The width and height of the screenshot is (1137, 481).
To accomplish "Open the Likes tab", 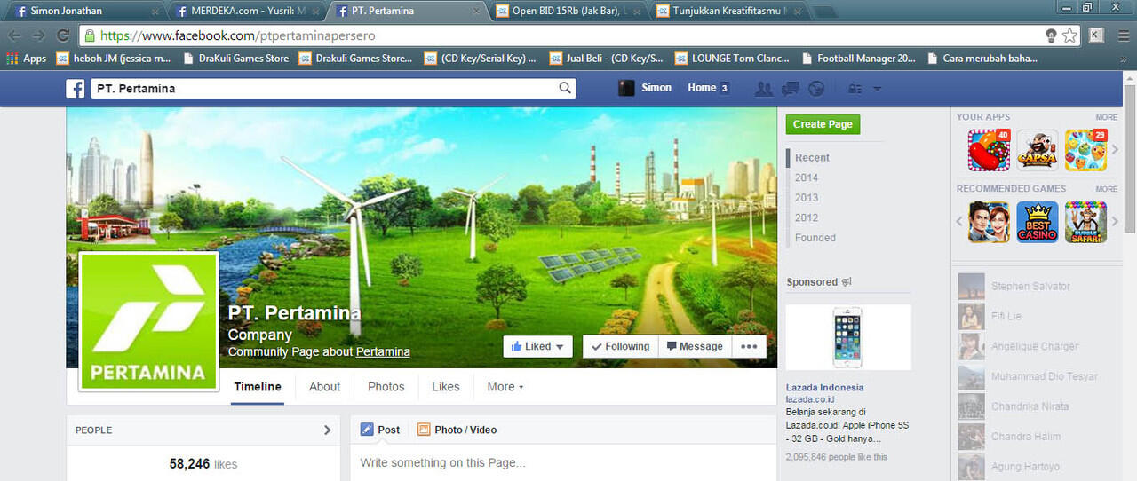I will tap(446, 387).
